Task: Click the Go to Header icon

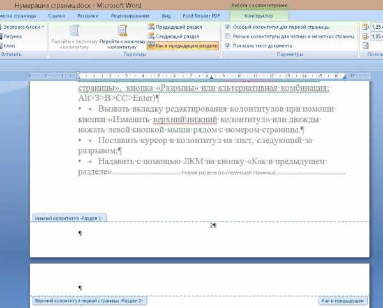Action: point(74,31)
